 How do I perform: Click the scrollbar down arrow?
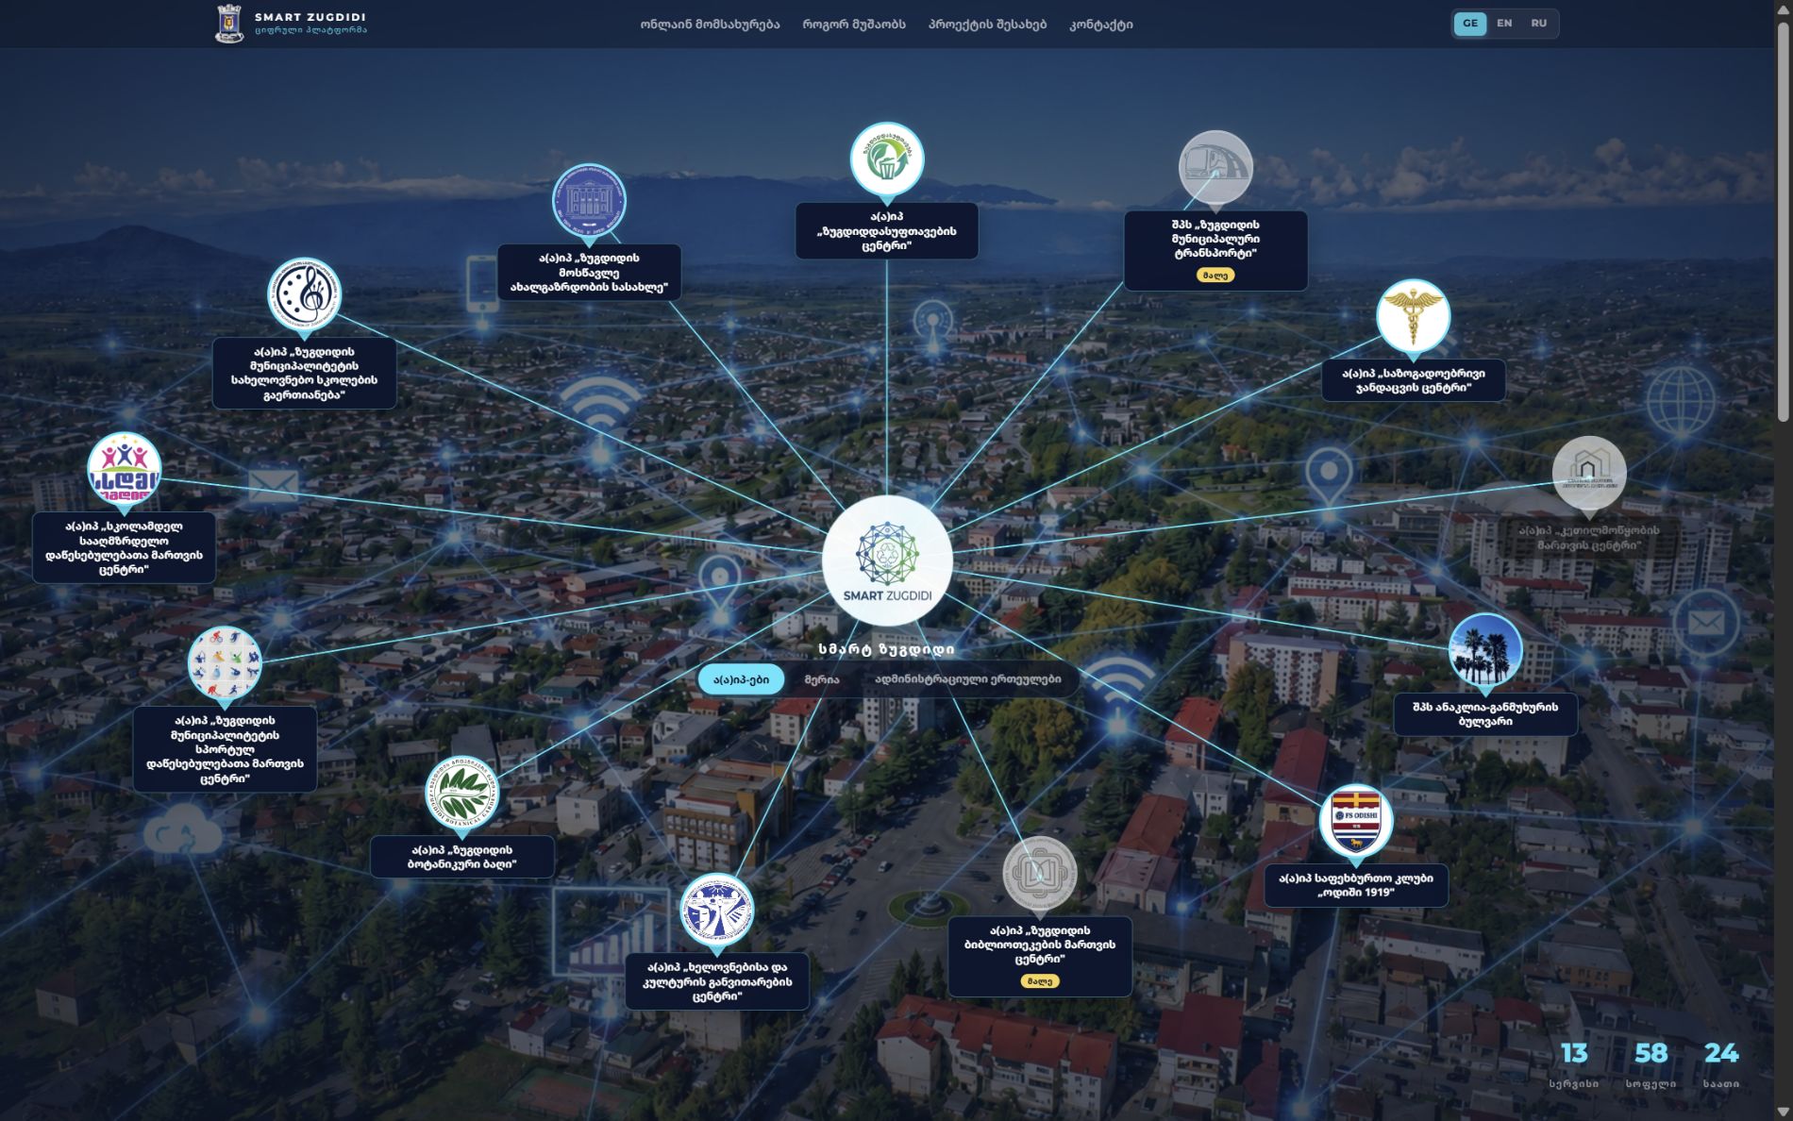coord(1783,1113)
